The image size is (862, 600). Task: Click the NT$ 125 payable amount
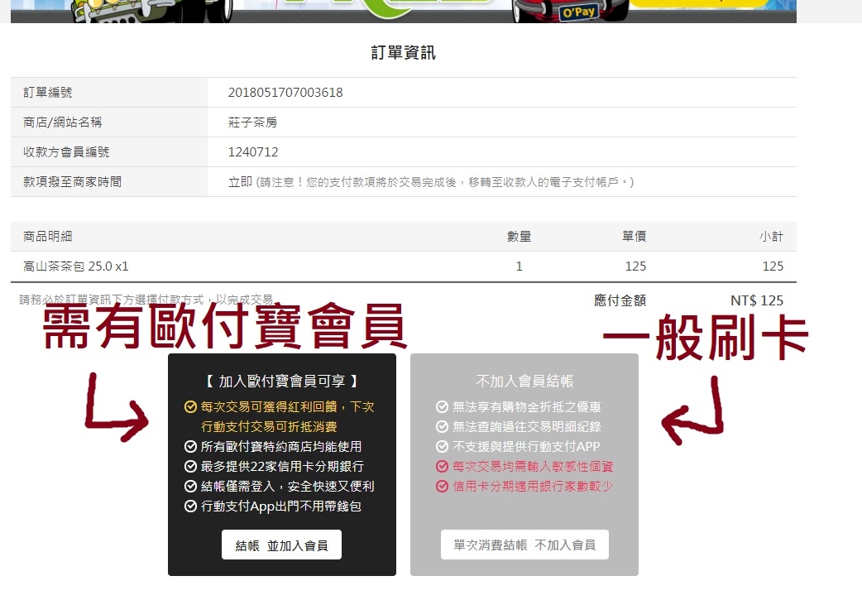point(756,300)
